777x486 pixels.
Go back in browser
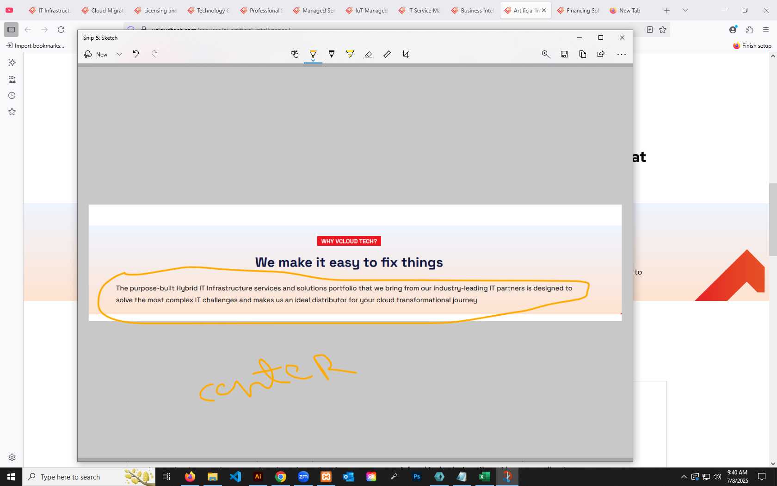(28, 30)
